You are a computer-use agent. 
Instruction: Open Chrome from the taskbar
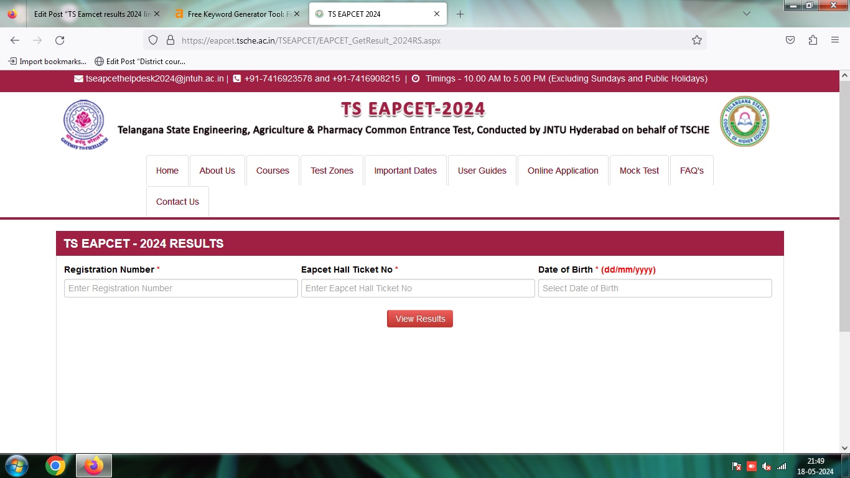click(x=55, y=466)
